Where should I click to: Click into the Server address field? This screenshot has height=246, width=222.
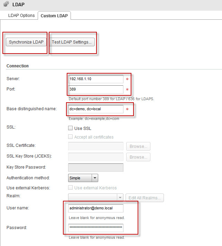[96, 79]
